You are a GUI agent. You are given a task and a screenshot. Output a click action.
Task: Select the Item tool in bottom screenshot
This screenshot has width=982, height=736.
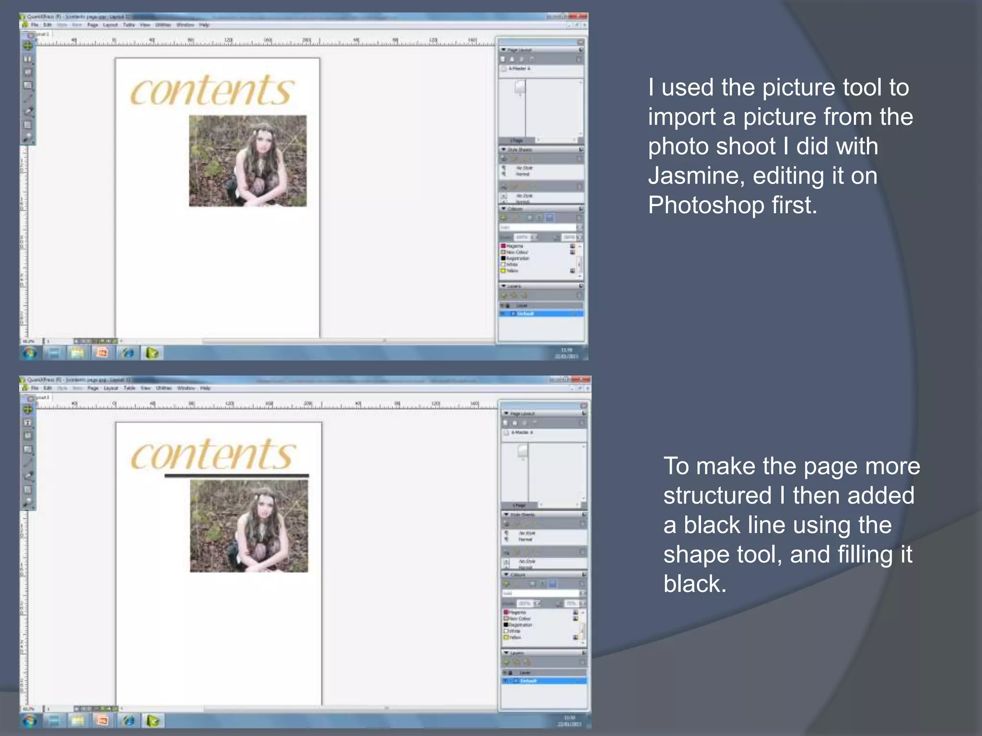point(28,410)
